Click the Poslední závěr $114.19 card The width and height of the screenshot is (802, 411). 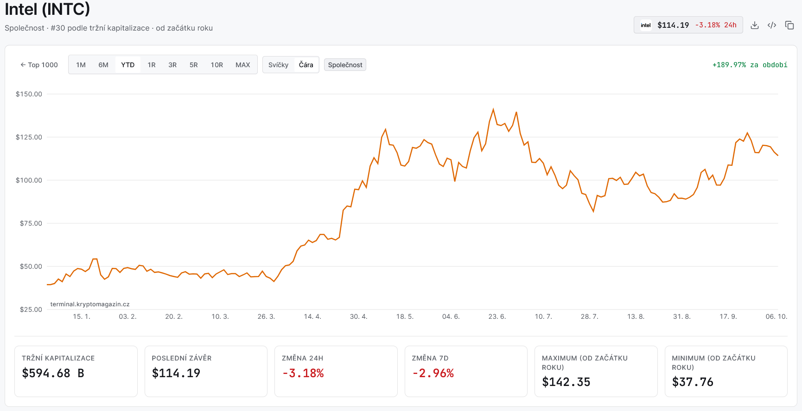tap(206, 371)
